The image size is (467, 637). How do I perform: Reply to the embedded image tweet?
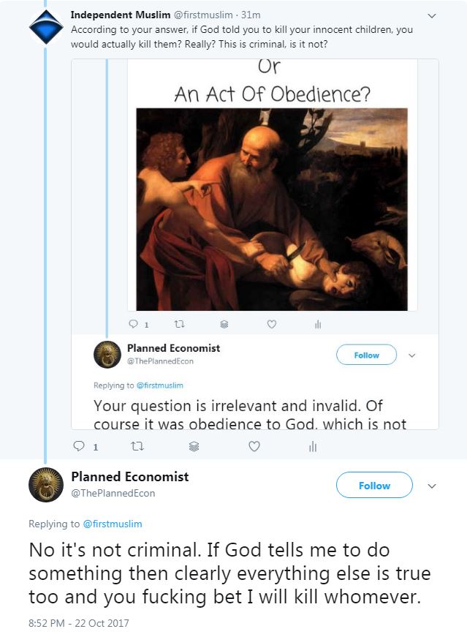pos(133,324)
